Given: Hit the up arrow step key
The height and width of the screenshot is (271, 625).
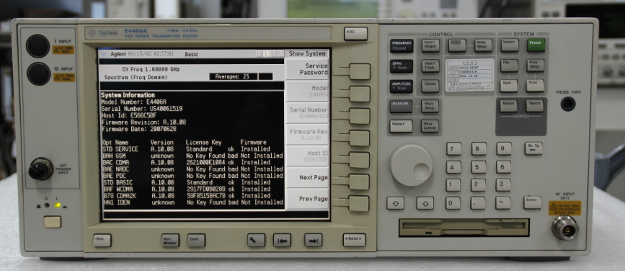Looking at the screenshot, I should tap(425, 203).
